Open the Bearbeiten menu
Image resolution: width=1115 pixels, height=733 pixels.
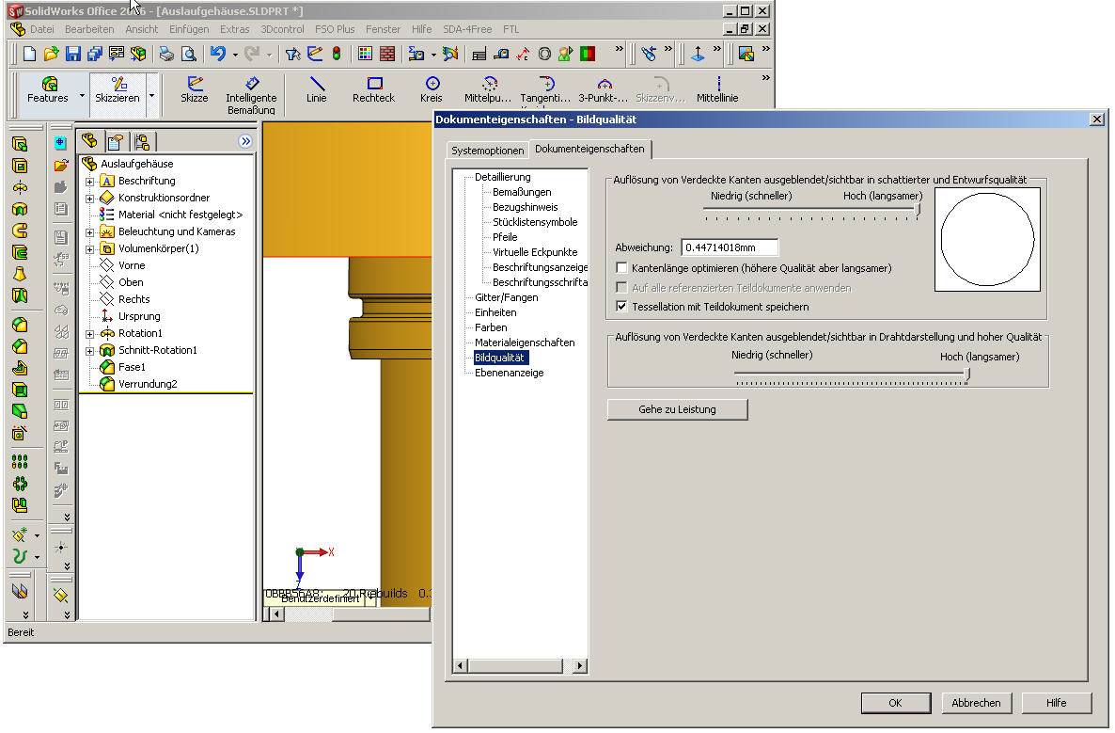click(89, 29)
